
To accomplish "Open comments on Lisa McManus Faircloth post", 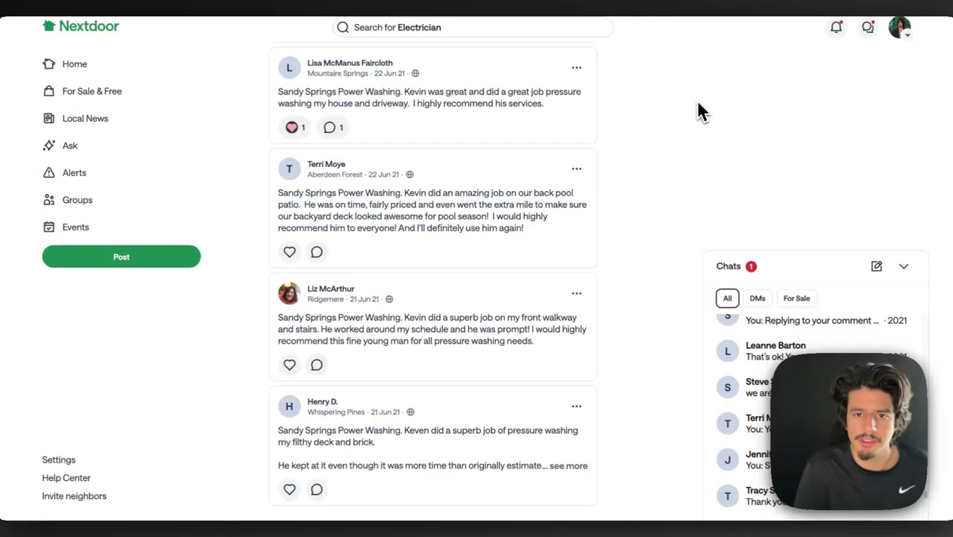I will (x=333, y=128).
